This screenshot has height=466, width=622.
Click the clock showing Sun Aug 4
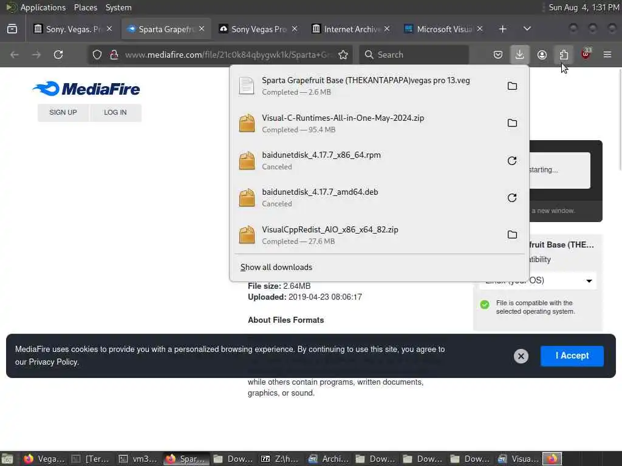pos(584,7)
